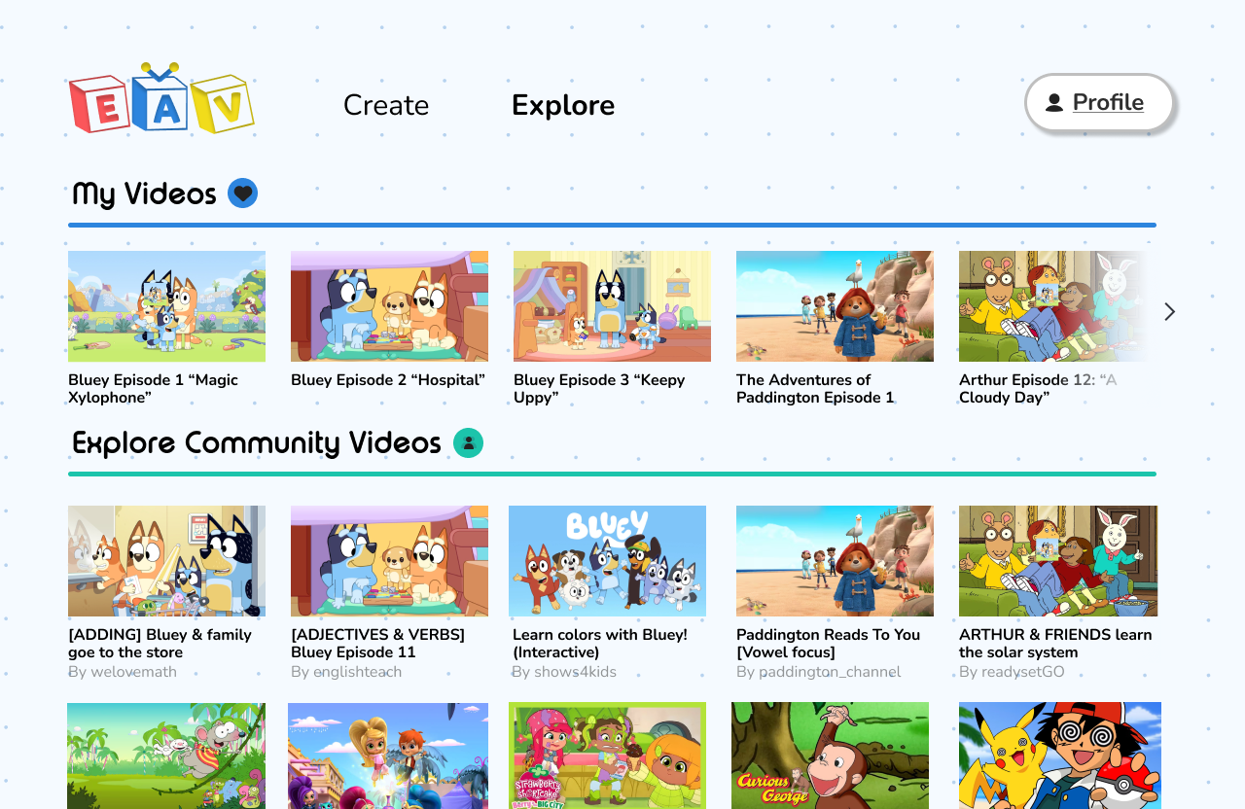Click title [ADDING] Bluey & family goe to the store

[x=160, y=644]
